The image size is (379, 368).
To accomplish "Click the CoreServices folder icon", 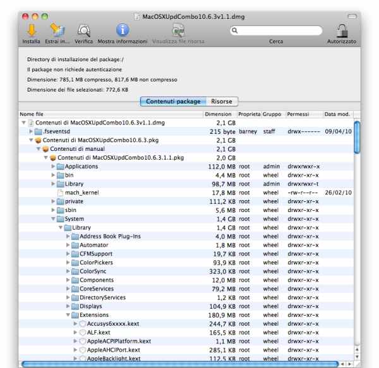I will pos(75,289).
